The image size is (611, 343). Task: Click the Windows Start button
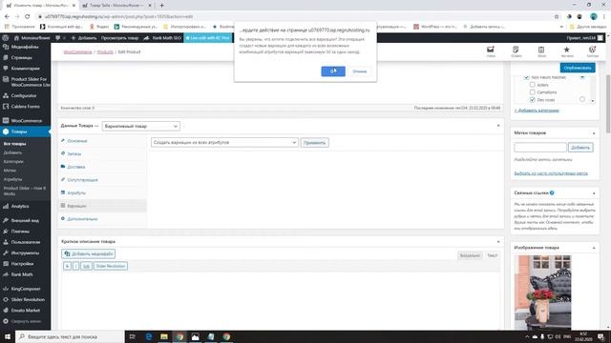coord(8,336)
